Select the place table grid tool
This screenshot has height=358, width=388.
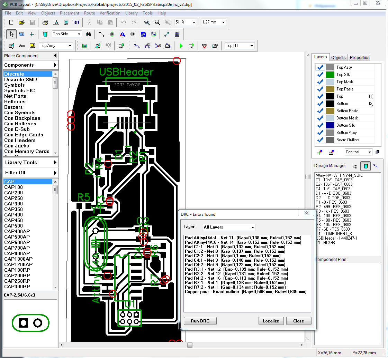[177, 34]
